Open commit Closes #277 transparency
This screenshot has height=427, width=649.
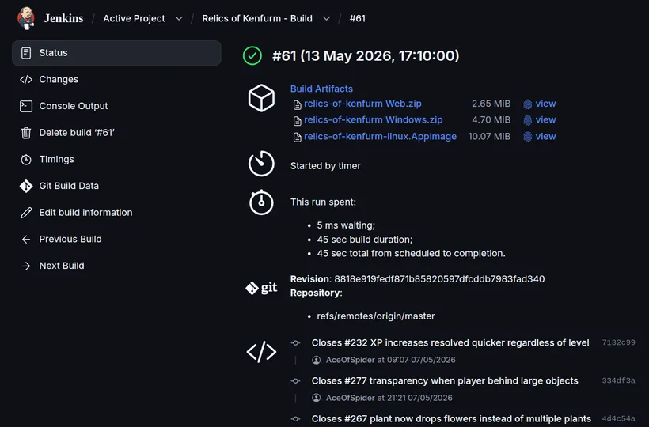coord(445,380)
